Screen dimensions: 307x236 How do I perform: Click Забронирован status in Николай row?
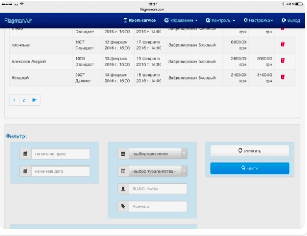(x=183, y=78)
